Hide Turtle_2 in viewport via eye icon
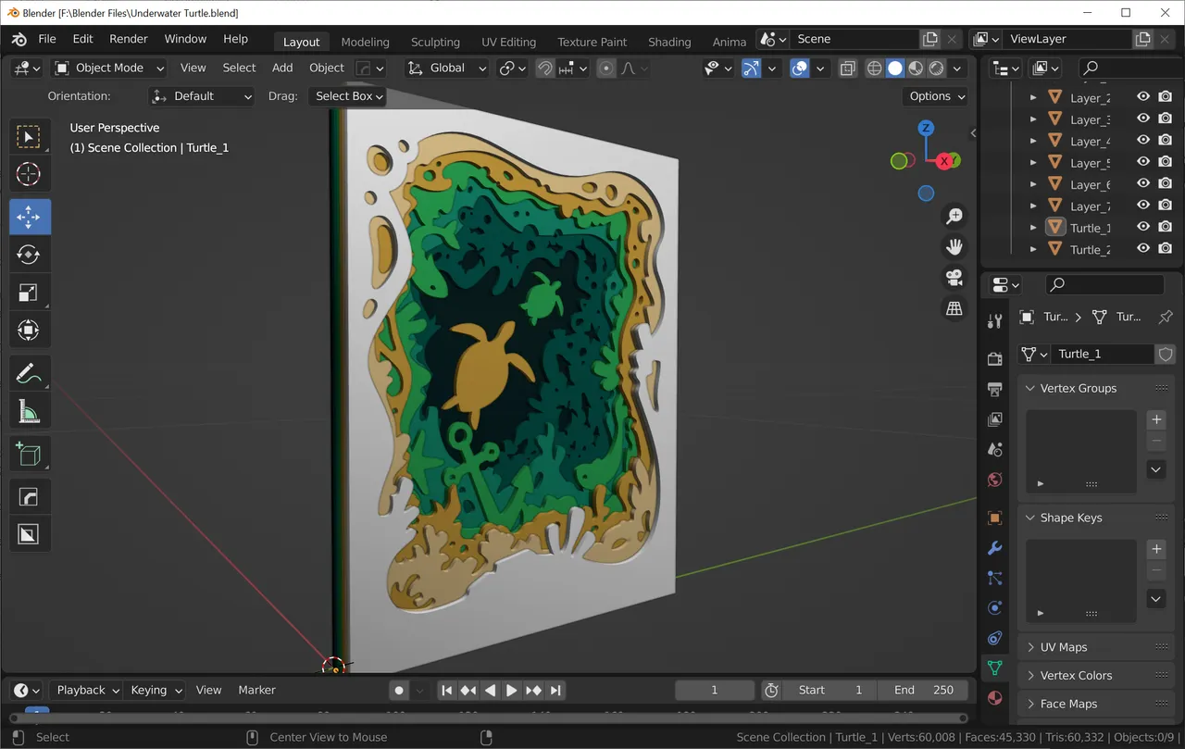 click(x=1143, y=249)
